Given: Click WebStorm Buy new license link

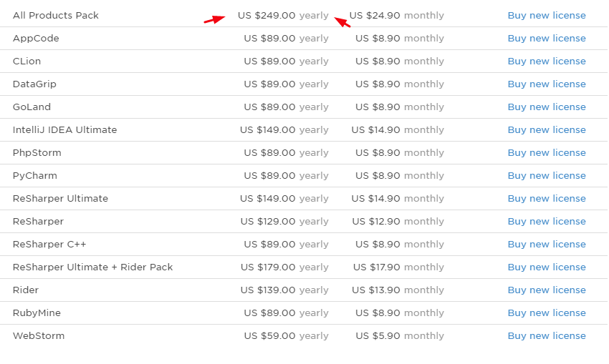Looking at the screenshot, I should (547, 335).
